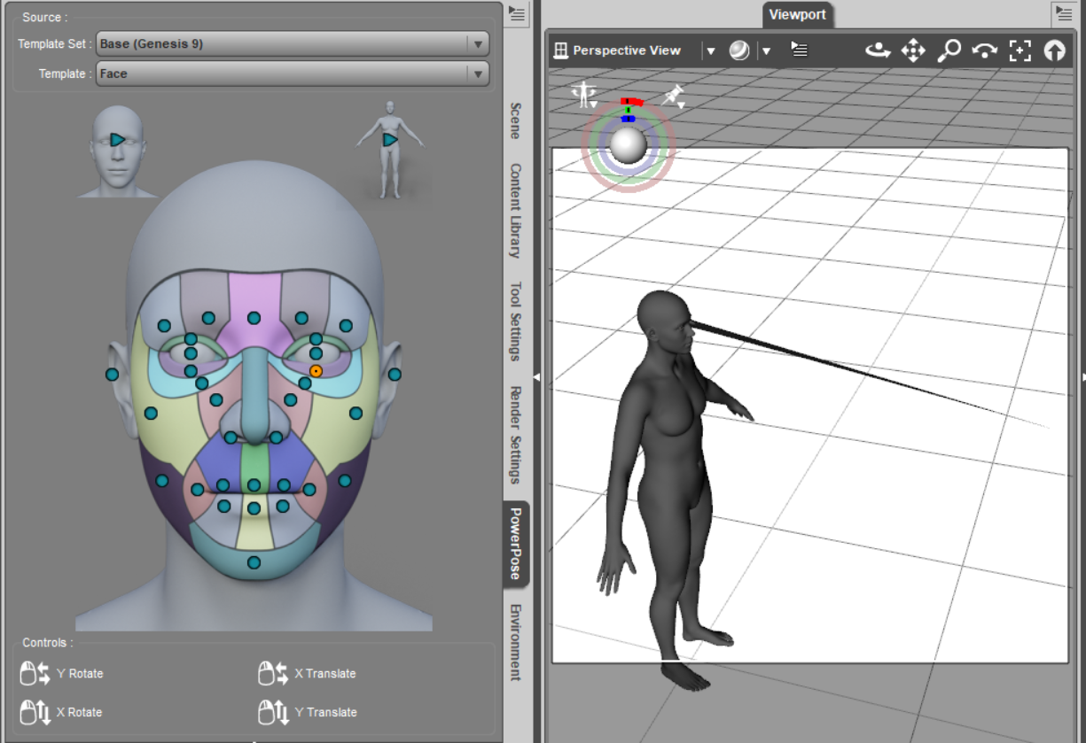Open the head template thumbnail
Viewport: 1086px width, 743px height.
(117, 151)
